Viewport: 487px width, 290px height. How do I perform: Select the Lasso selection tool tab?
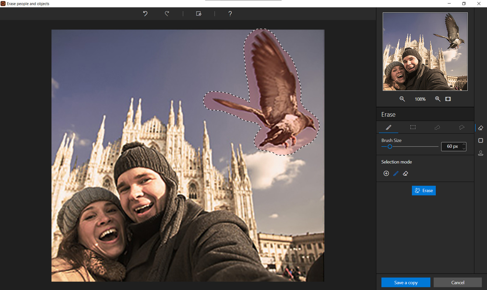pos(437,127)
